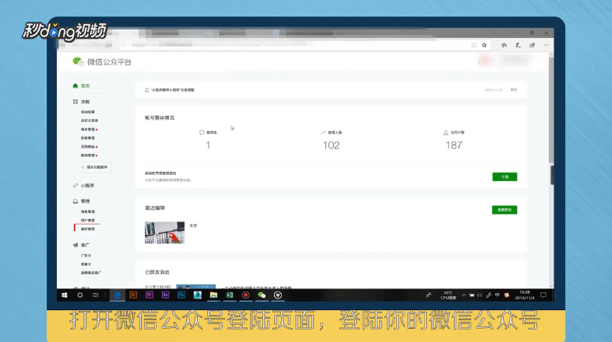Open the Action Center notification icon

[x=543, y=295]
